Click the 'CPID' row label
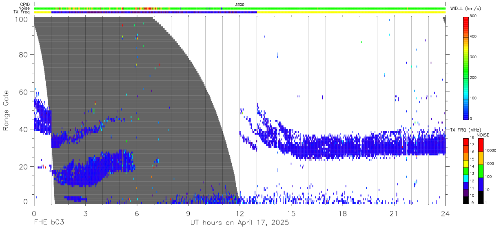 pos(25,4)
